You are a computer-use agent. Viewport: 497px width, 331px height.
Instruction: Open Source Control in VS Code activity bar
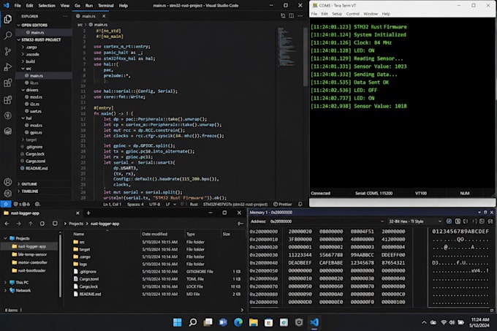pos(7,51)
